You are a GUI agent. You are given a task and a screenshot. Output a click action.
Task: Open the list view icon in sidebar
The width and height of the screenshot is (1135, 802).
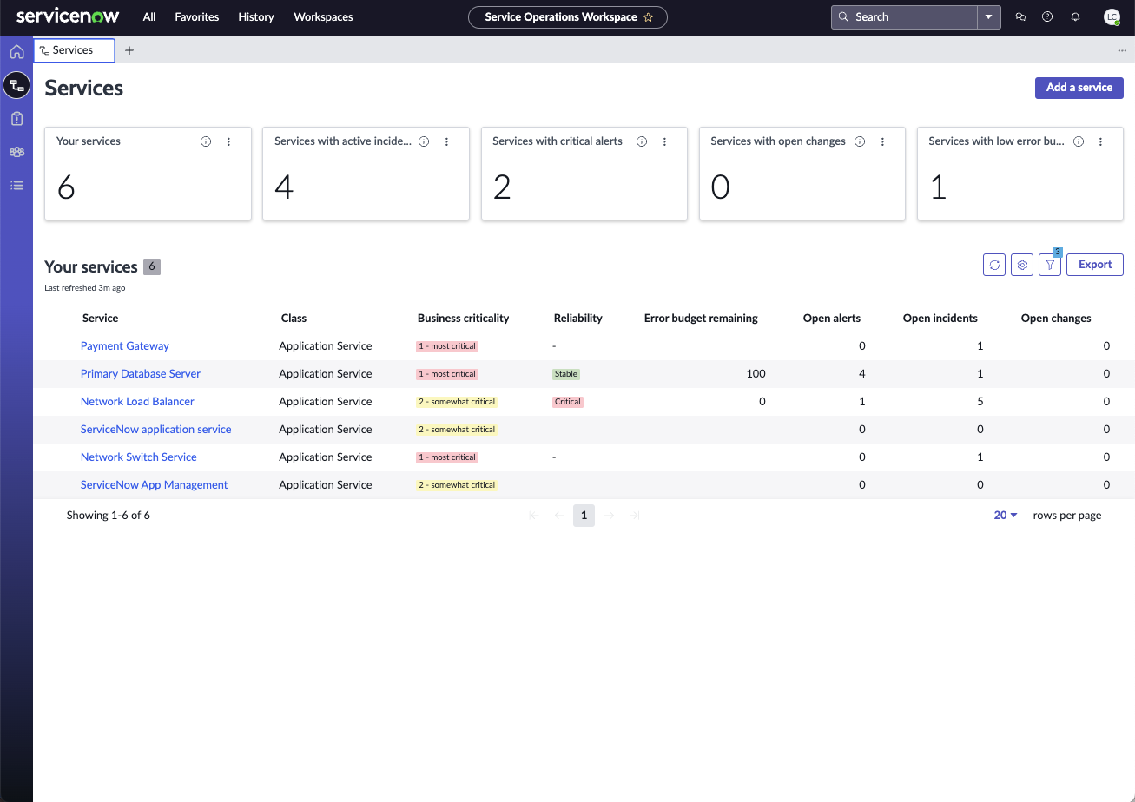[x=16, y=185]
